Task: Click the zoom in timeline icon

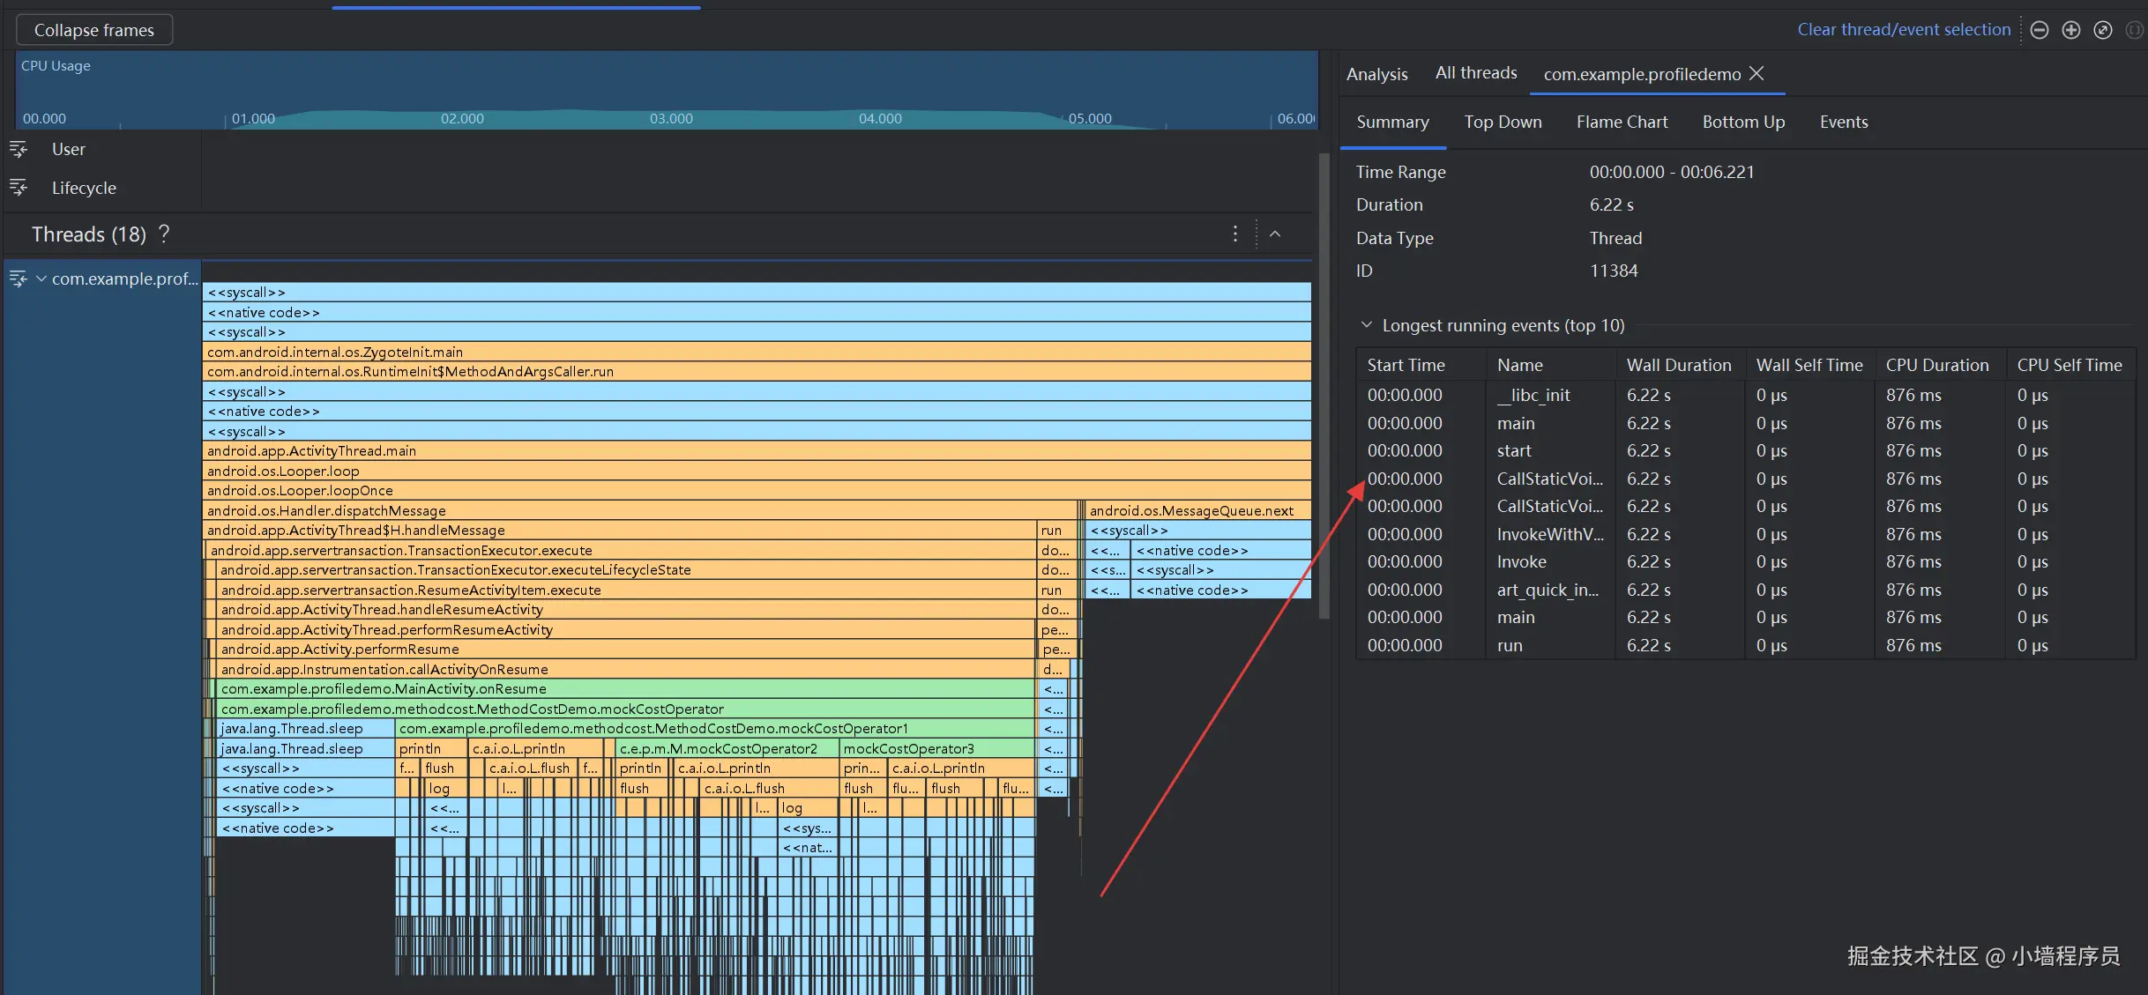Action: 2071,30
